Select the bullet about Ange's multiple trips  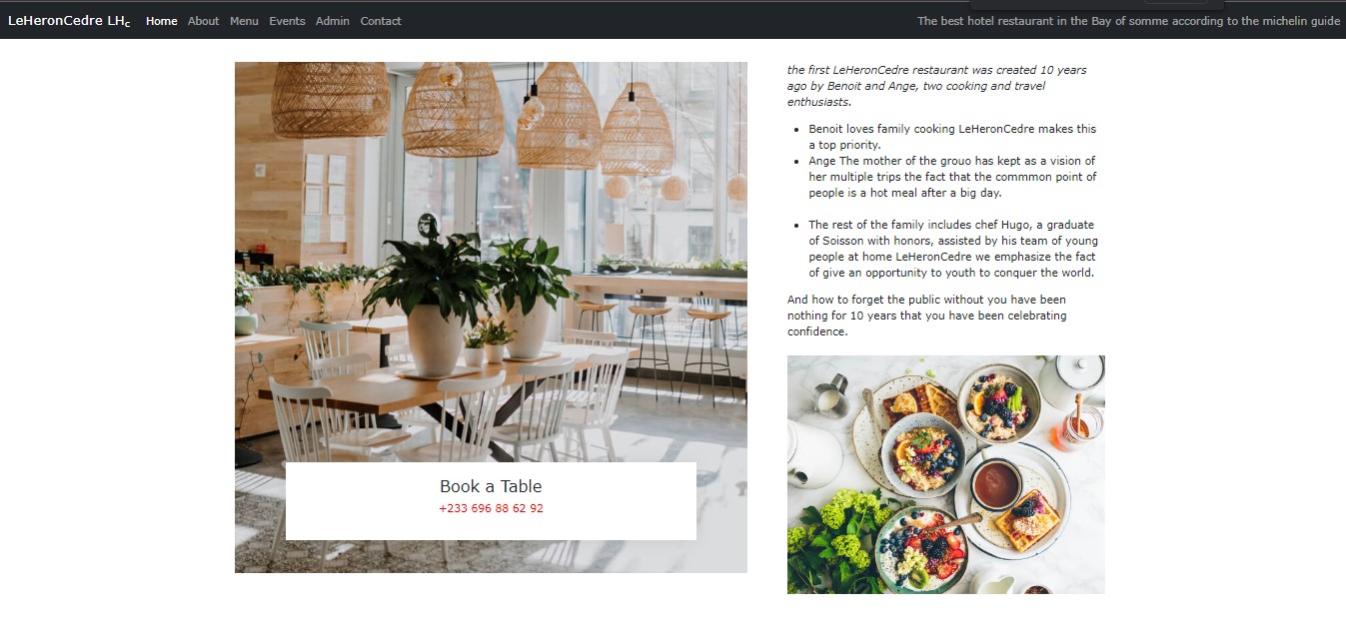click(x=952, y=177)
